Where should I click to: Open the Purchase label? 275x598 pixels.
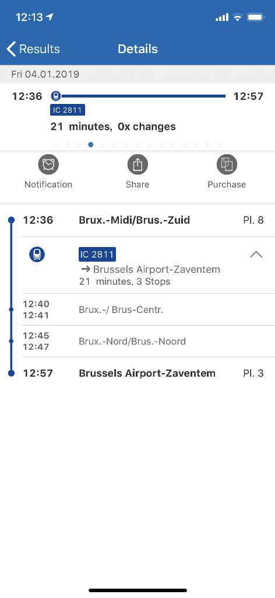(x=227, y=185)
